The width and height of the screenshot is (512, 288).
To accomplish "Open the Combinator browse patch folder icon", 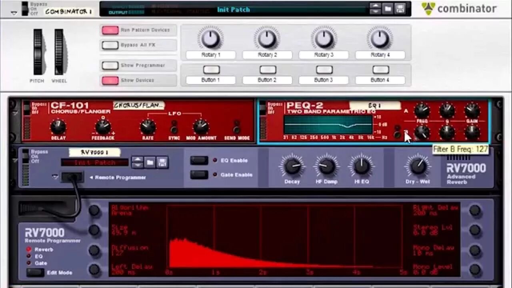I will pyautogui.click(x=388, y=8).
